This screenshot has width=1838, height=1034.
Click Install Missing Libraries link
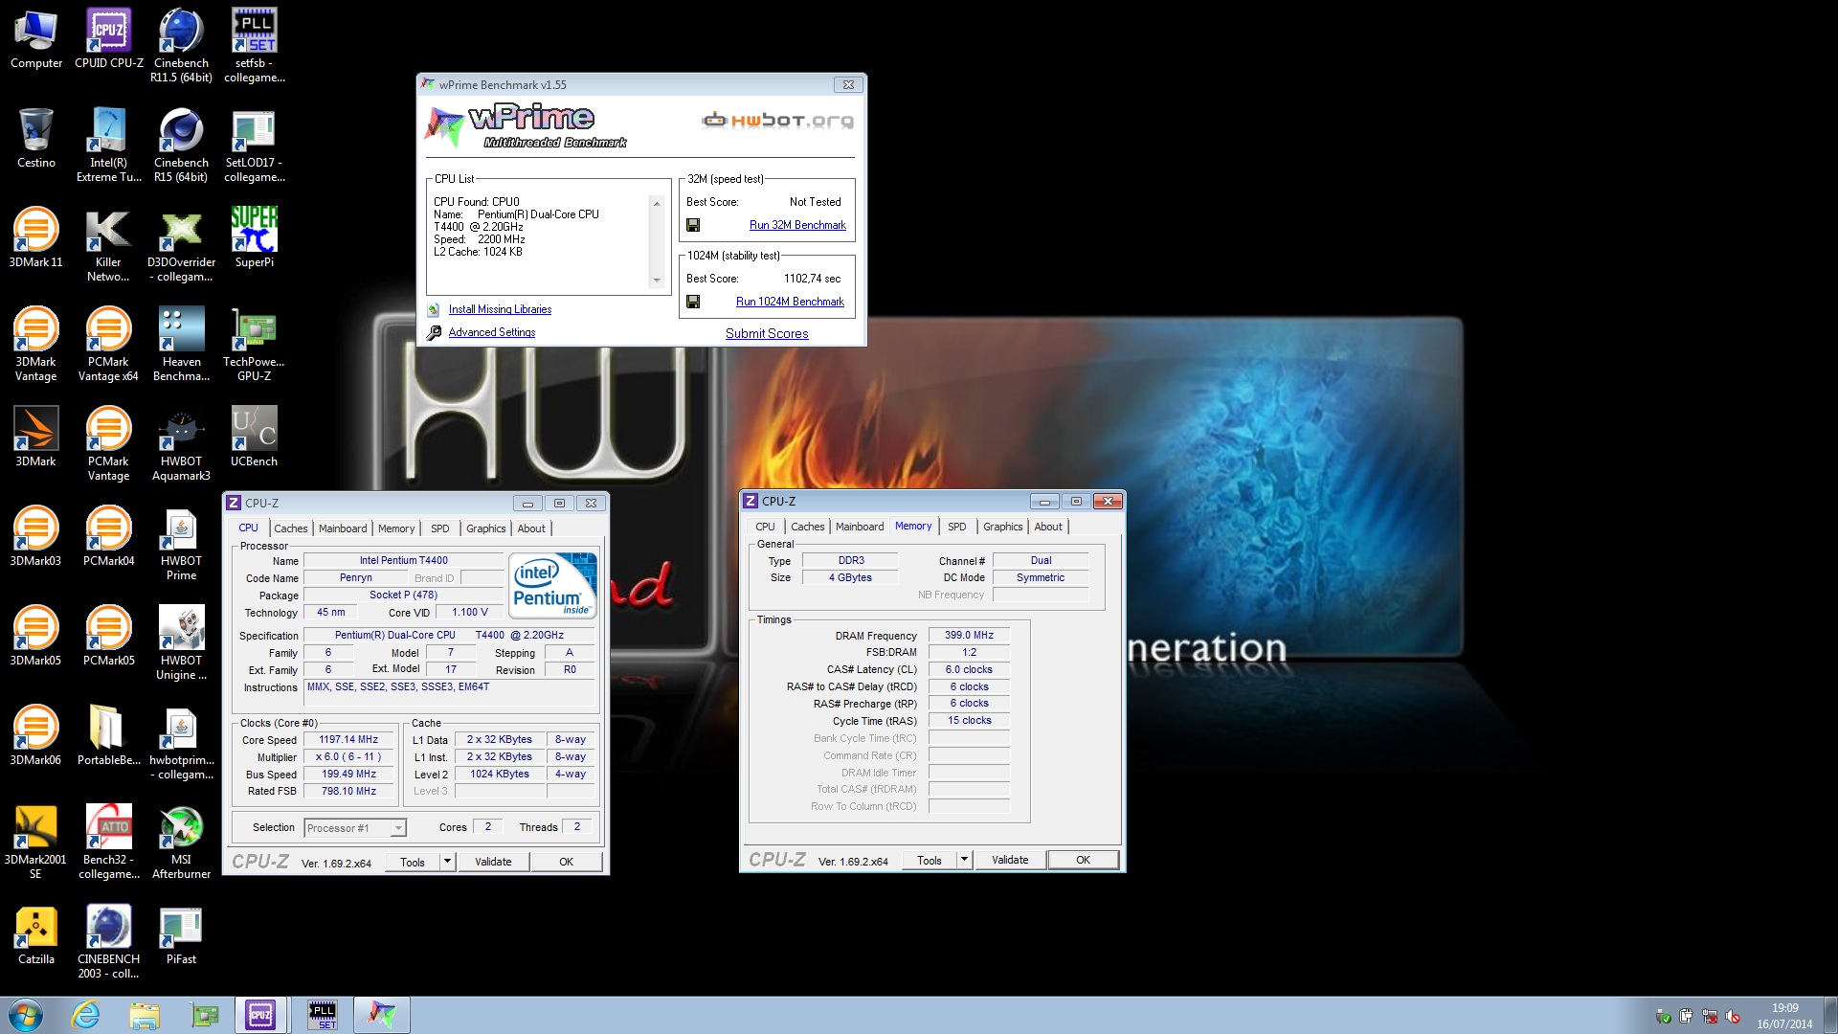pos(500,309)
